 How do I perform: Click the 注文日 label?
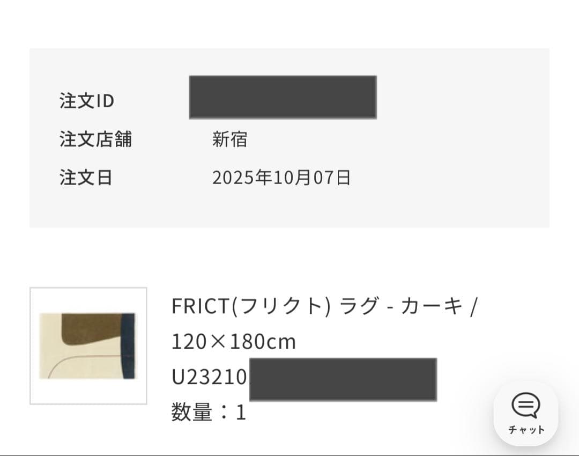pyautogui.click(x=86, y=178)
